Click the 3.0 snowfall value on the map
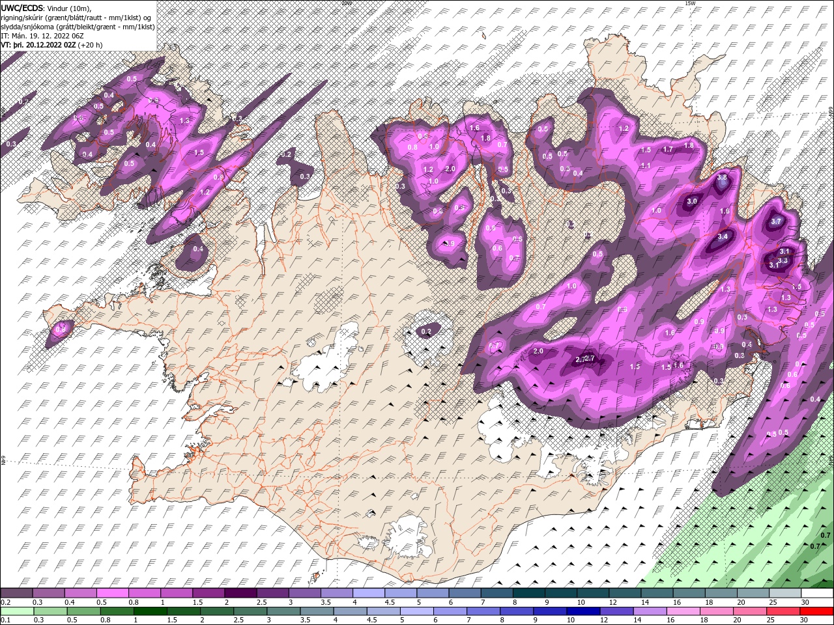834x625 pixels. coord(692,202)
